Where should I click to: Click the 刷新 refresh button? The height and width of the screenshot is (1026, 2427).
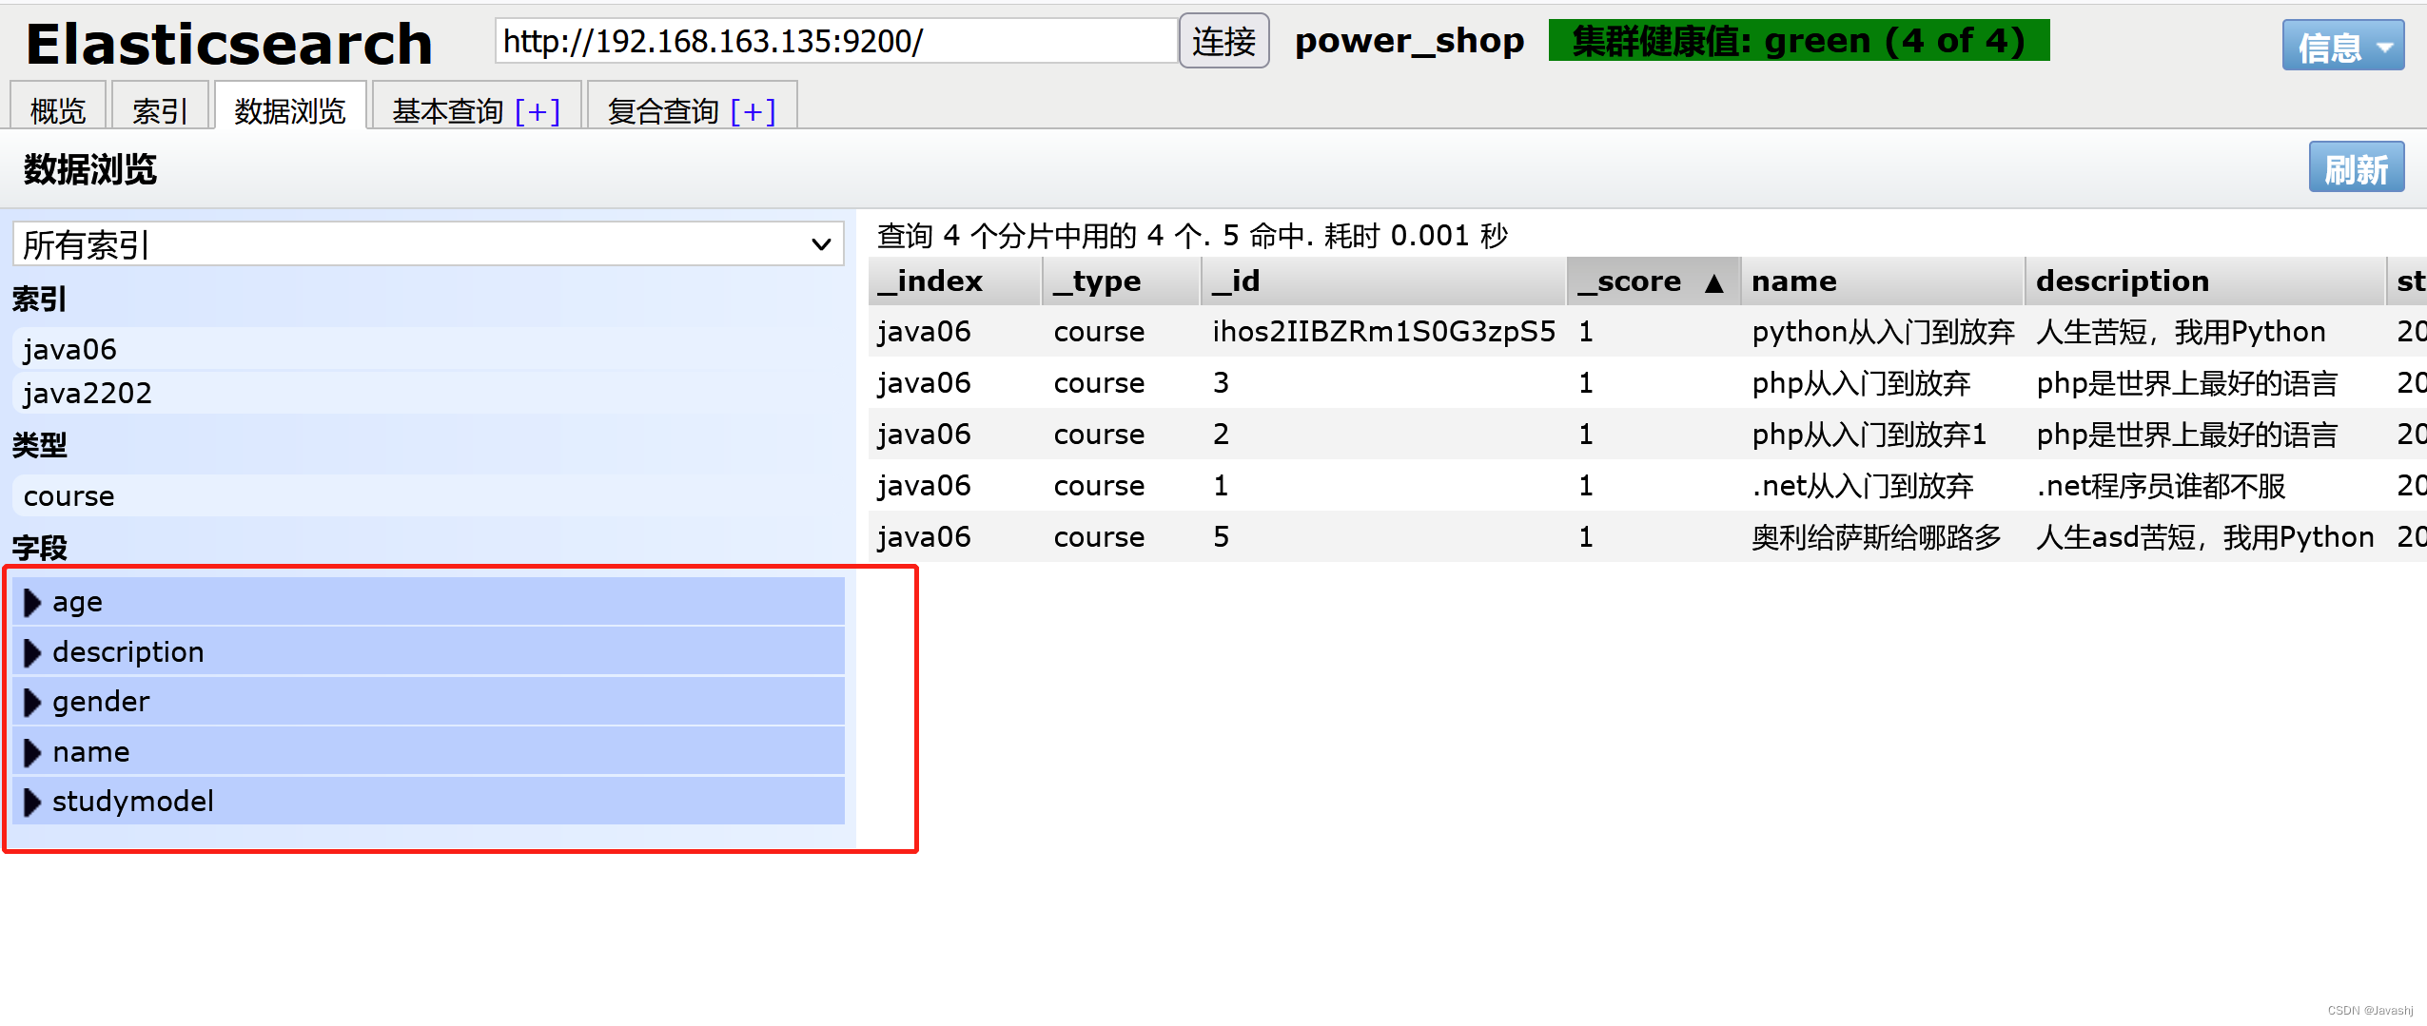pyautogui.click(x=2356, y=168)
